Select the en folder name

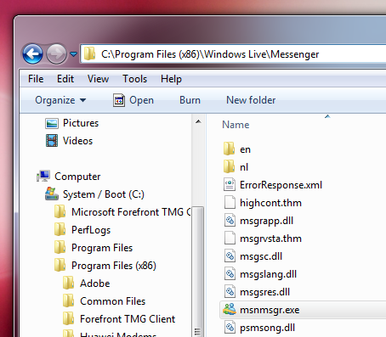(x=245, y=149)
